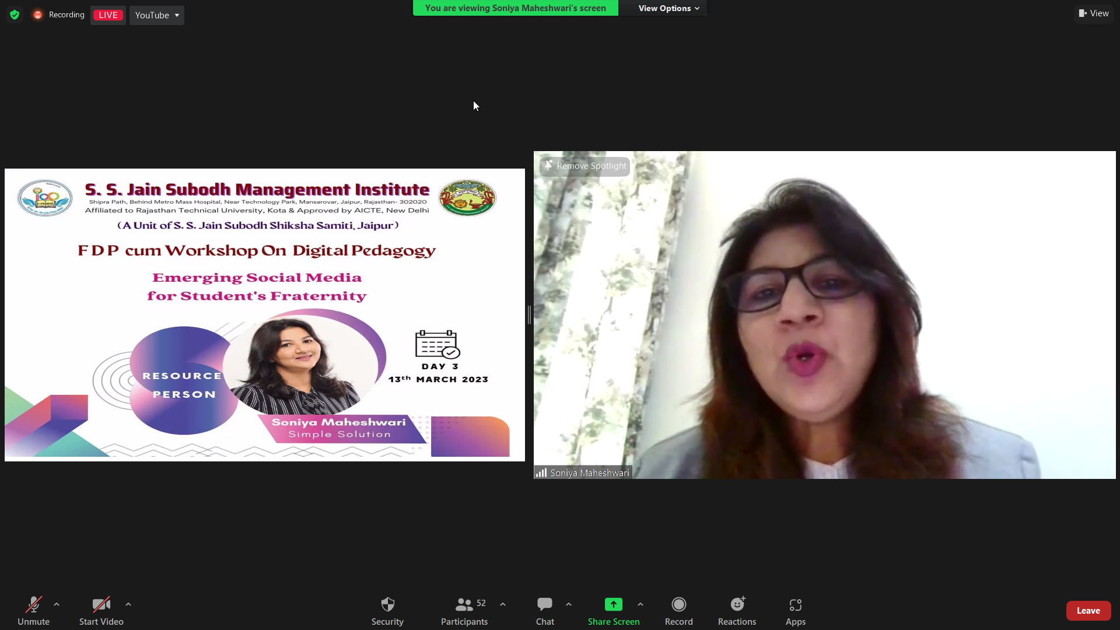
Task: Click the Record circle icon
Action: [x=678, y=605]
